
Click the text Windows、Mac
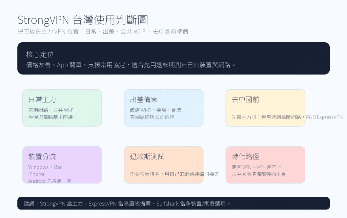tap(45, 167)
